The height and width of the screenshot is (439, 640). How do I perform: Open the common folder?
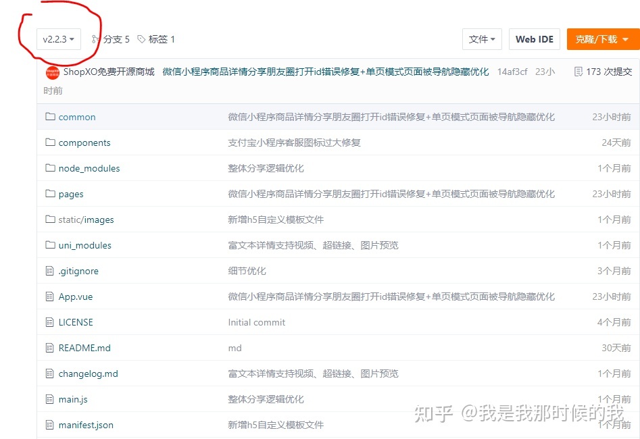pyautogui.click(x=77, y=117)
